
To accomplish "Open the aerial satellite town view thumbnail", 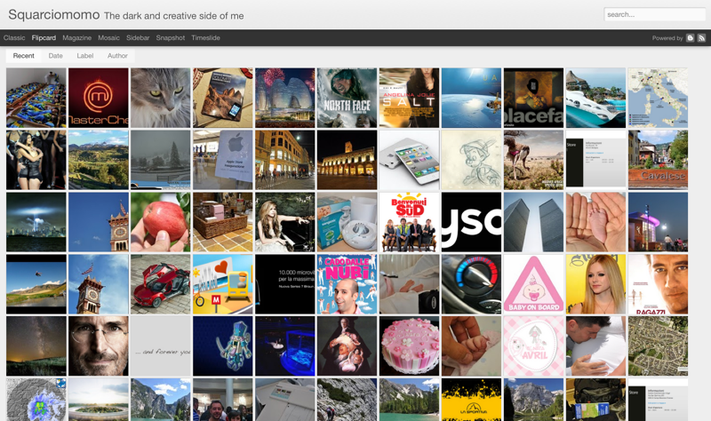I will [658, 346].
